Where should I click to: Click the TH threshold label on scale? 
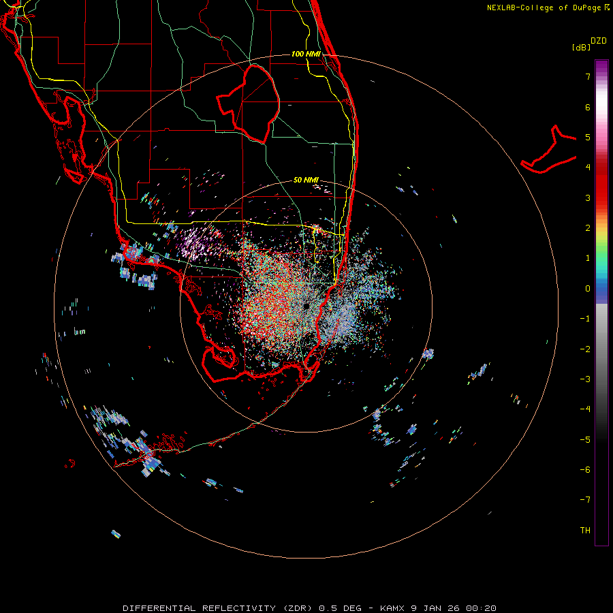585,531
